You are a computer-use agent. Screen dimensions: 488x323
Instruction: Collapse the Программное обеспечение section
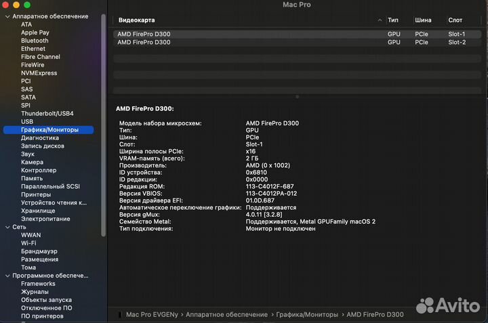(x=7, y=276)
